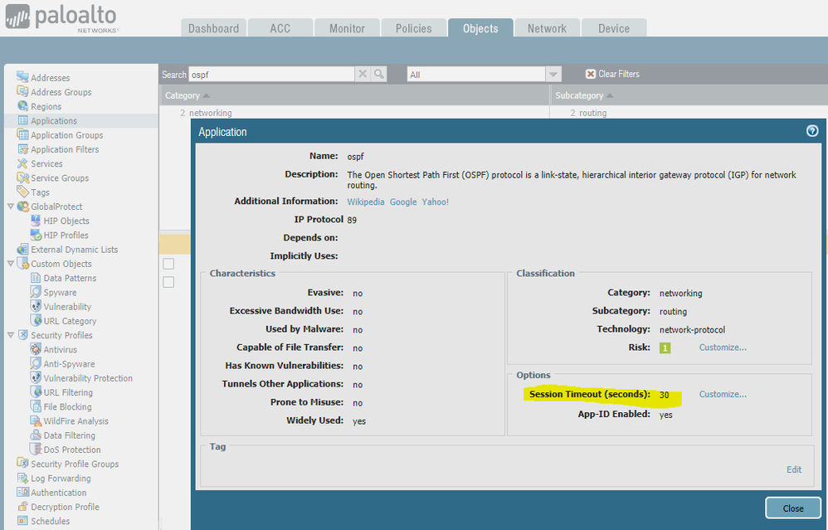This screenshot has height=530, width=828.
Task: Tick the first row checkbox
Action: [x=168, y=264]
